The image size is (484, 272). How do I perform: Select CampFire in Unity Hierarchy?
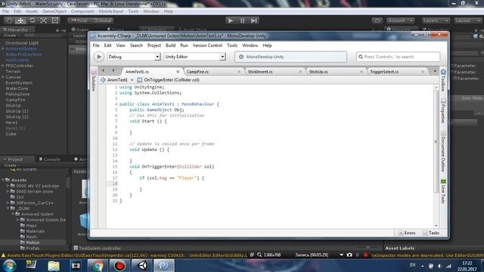click(x=16, y=100)
